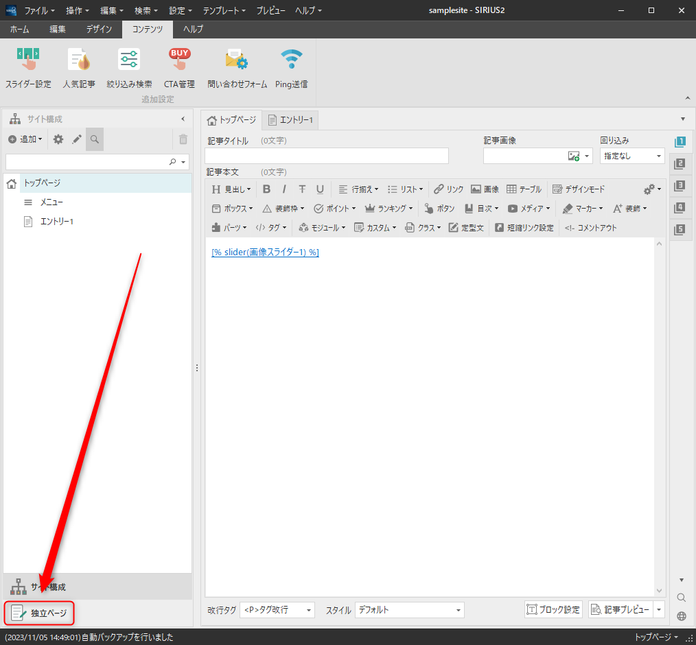
Task: Click the 人気記事 popular articles icon
Action: tap(79, 68)
